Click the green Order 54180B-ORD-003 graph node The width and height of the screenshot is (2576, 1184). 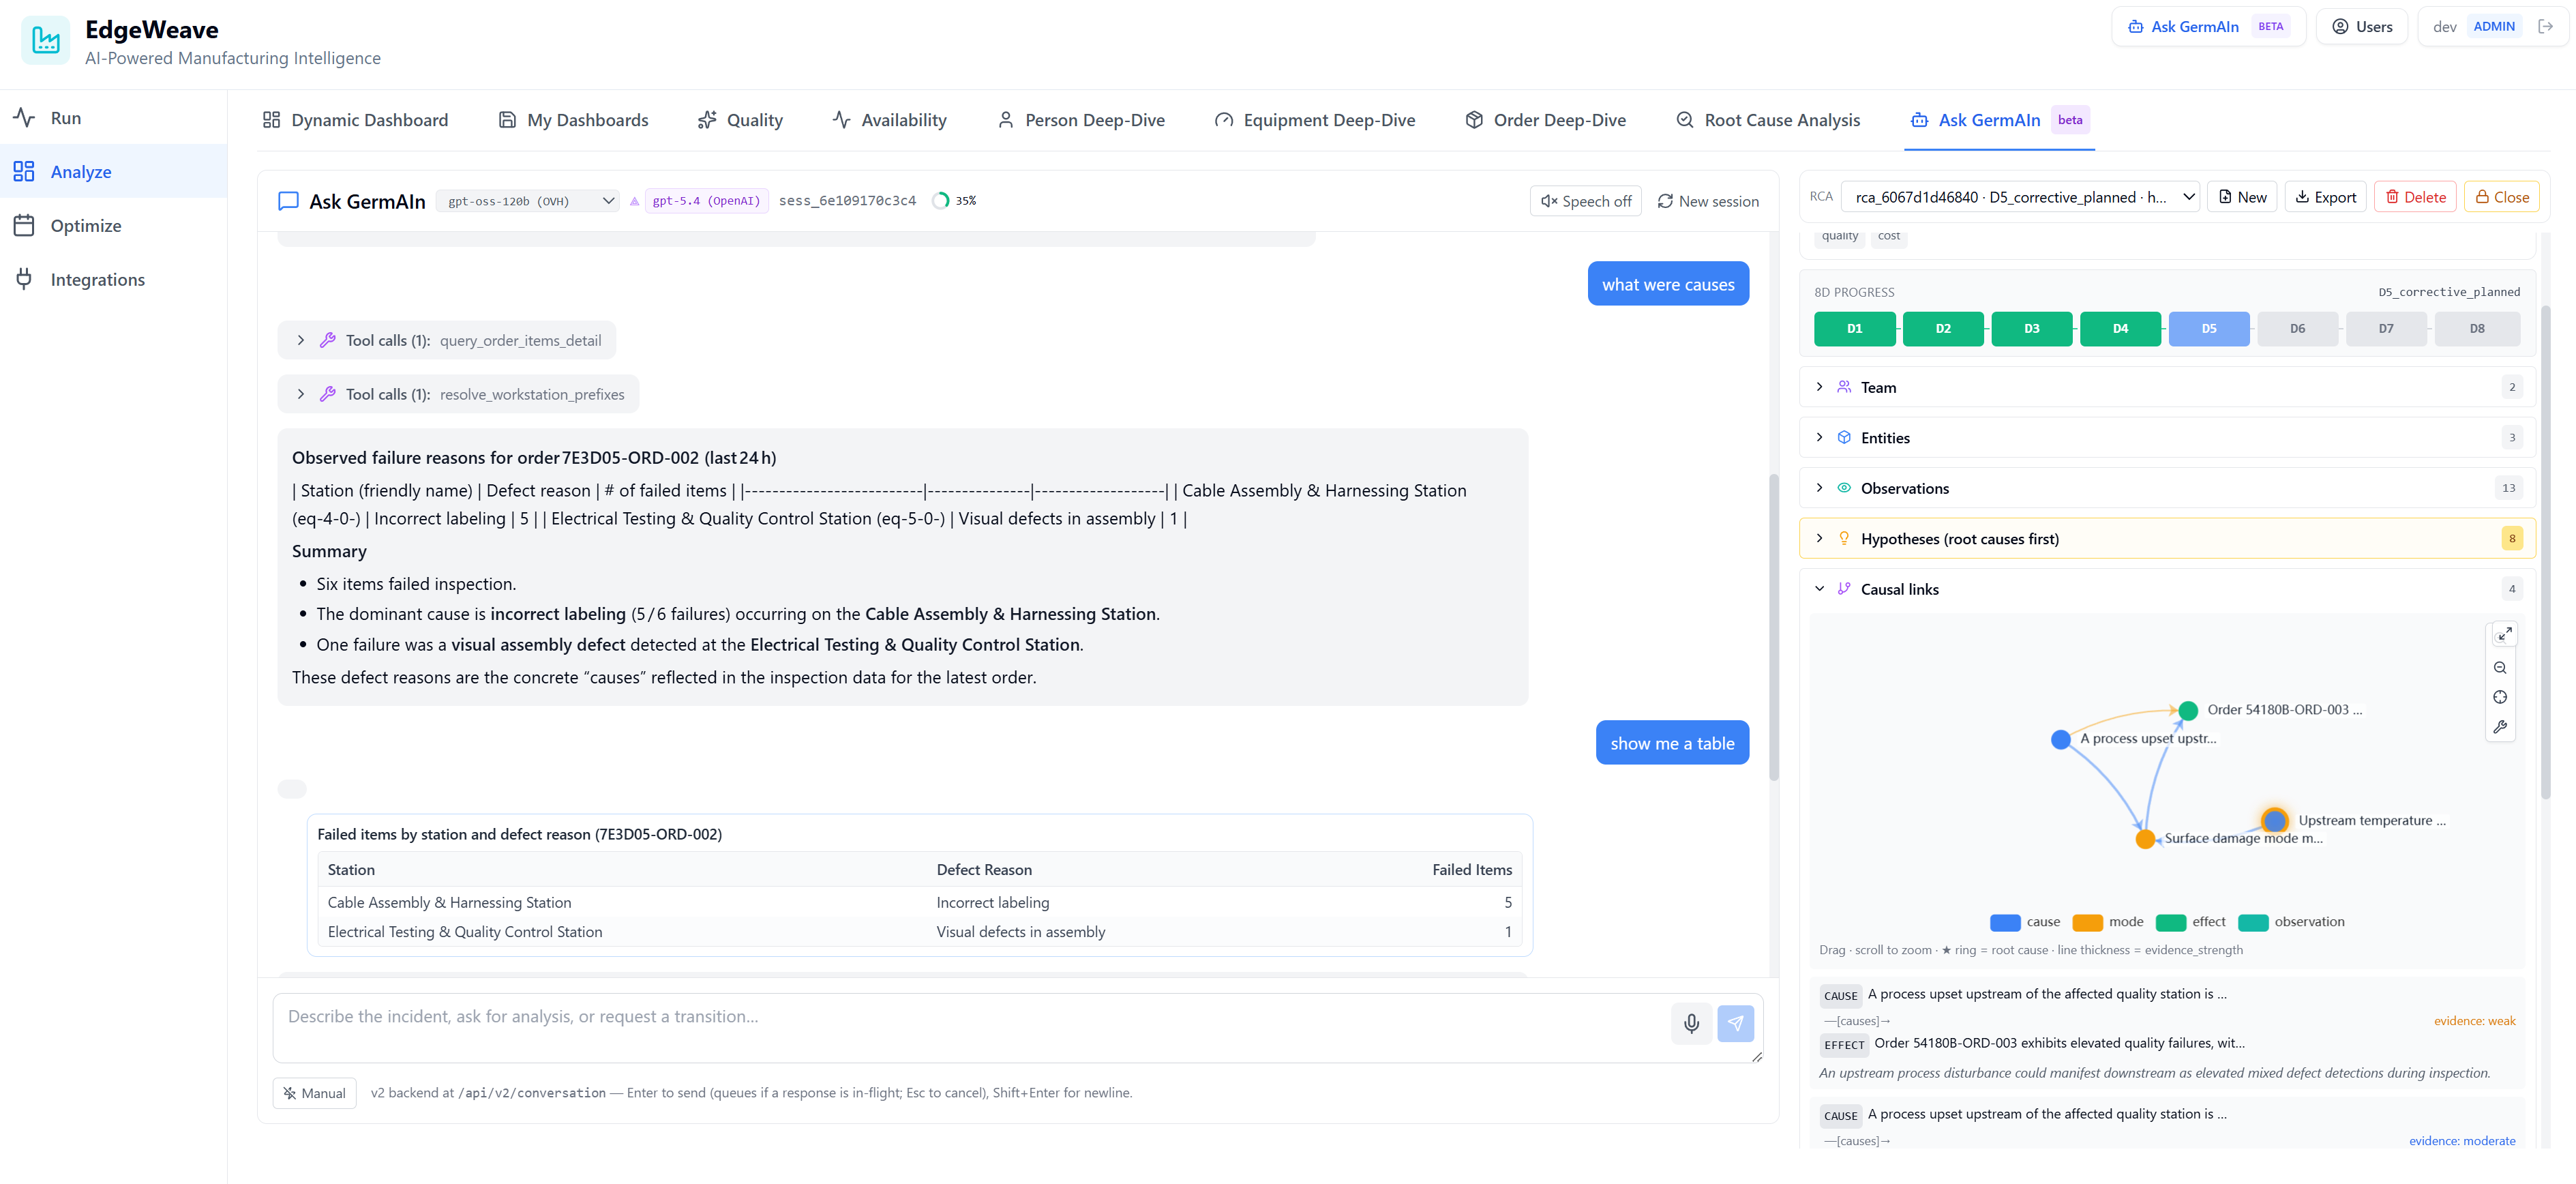tap(2188, 711)
